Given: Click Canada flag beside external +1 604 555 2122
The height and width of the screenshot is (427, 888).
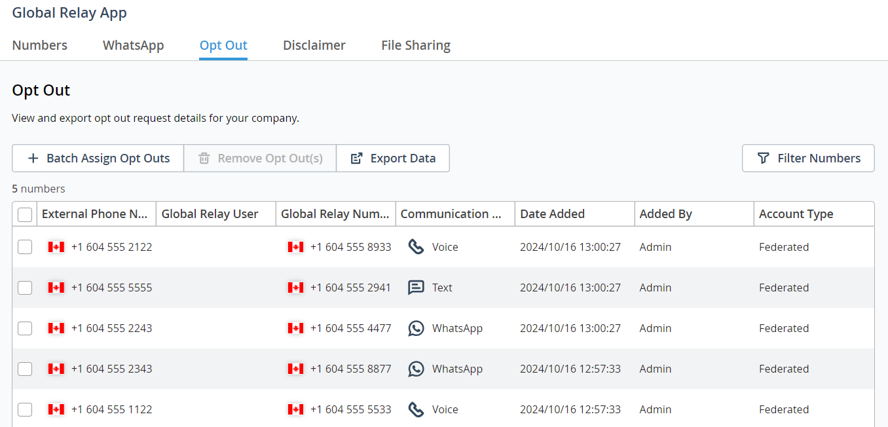Looking at the screenshot, I should point(56,247).
